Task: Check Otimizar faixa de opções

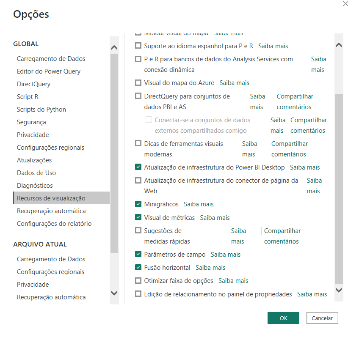Action: (x=138, y=280)
